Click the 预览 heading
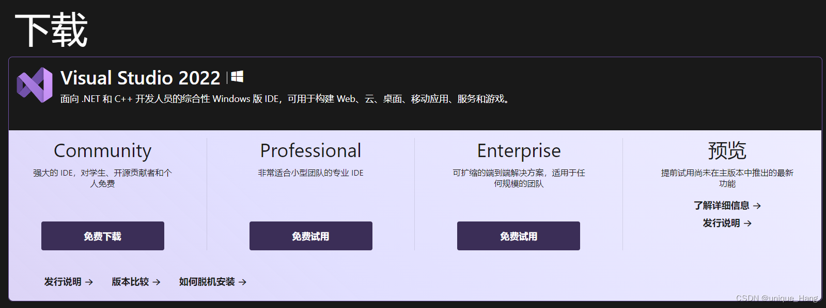Image resolution: width=826 pixels, height=308 pixels. [727, 150]
